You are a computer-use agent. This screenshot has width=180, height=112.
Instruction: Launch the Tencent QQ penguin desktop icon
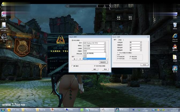[175, 47]
